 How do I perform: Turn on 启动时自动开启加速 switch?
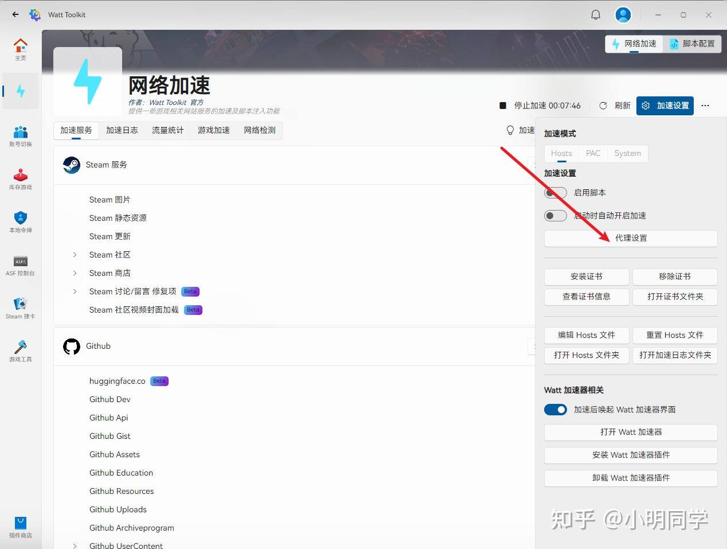(x=555, y=215)
